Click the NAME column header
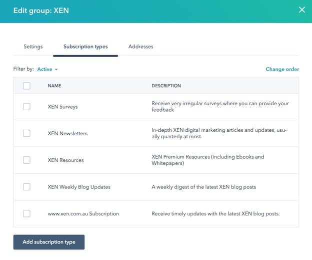Image resolution: width=312 pixels, height=260 pixels. click(54, 86)
